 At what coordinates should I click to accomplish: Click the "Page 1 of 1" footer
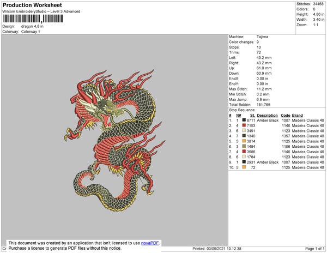pyautogui.click(x=315, y=249)
